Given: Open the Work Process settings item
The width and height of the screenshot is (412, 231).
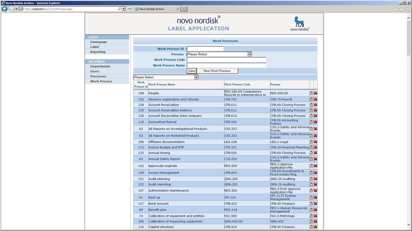Looking at the screenshot, I should (101, 81).
